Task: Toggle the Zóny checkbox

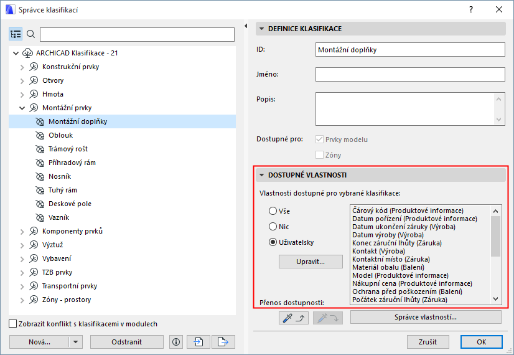Action: 319,155
